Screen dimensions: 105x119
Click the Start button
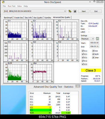[84, 11]
